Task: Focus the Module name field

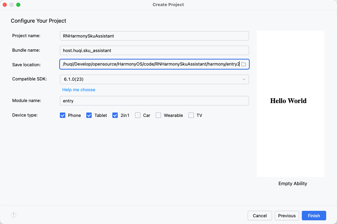Action: 154,101
